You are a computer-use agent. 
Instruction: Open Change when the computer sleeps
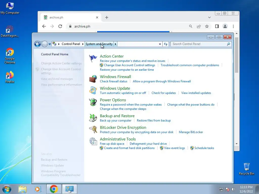pyautogui.click(x=123, y=109)
